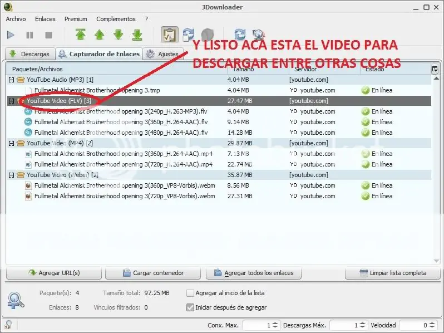Image resolution: width=444 pixels, height=333 pixels.
Task: Select the 720p_H.264-AAC mp4 file
Action: tap(219, 164)
